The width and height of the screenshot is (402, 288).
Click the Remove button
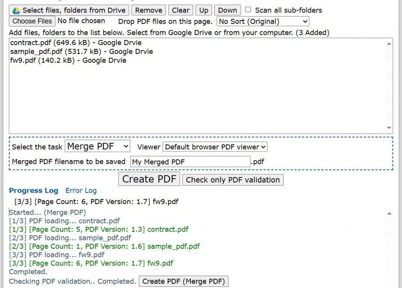coord(148,10)
